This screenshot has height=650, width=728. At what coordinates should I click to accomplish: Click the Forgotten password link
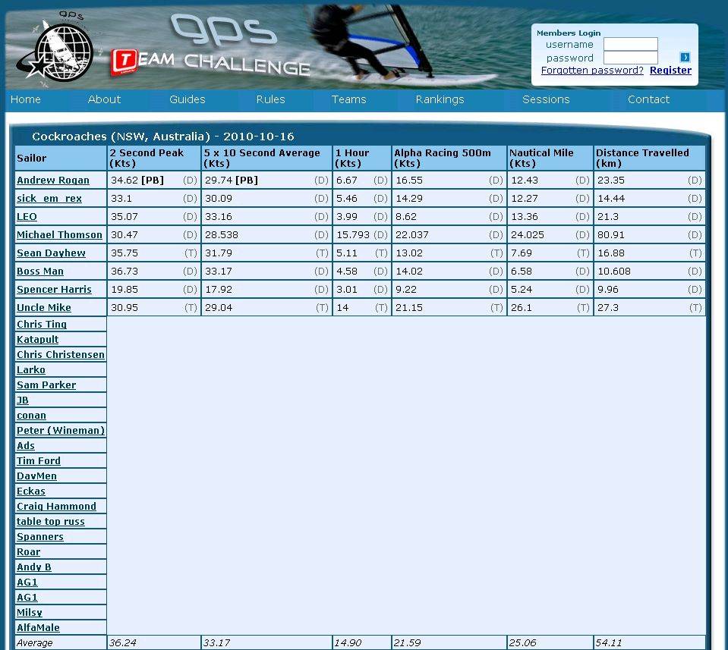point(592,71)
